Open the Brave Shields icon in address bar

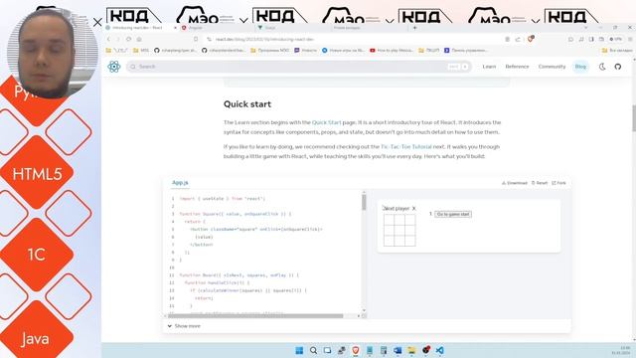(x=531, y=39)
